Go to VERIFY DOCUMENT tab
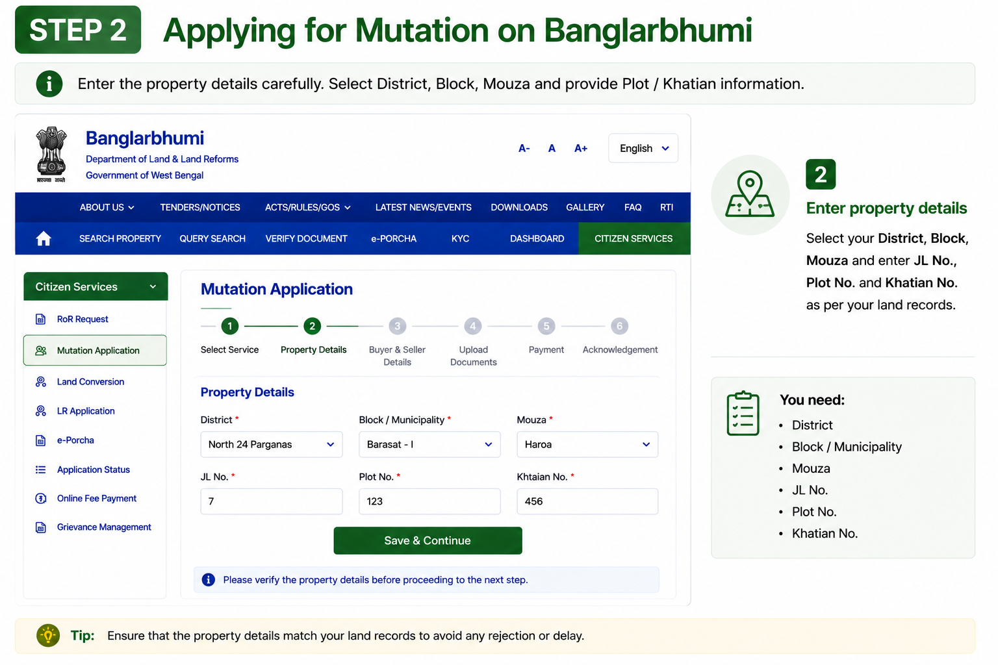 pyautogui.click(x=307, y=239)
